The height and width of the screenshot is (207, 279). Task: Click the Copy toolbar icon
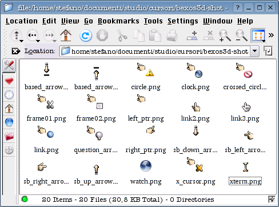tap(138, 35)
